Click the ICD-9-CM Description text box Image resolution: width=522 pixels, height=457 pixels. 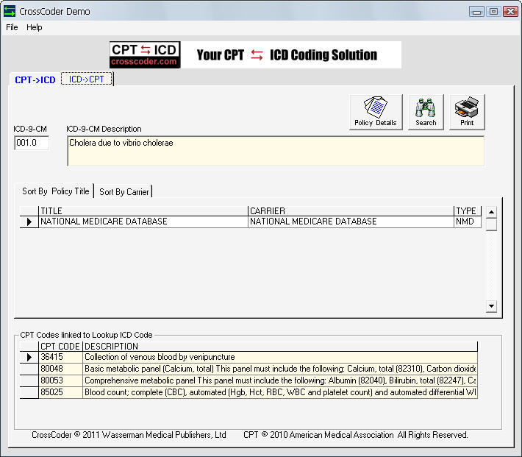276,151
